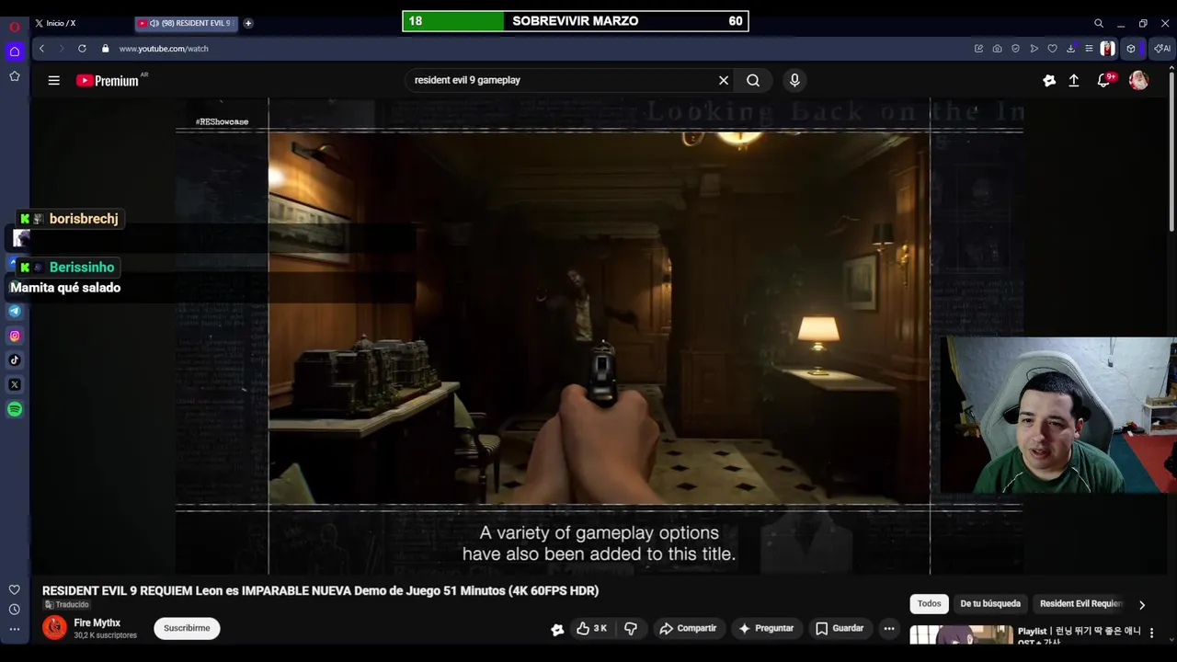Select the Resident Evil Requiem chip
The width and height of the screenshot is (1177, 662).
(1081, 603)
